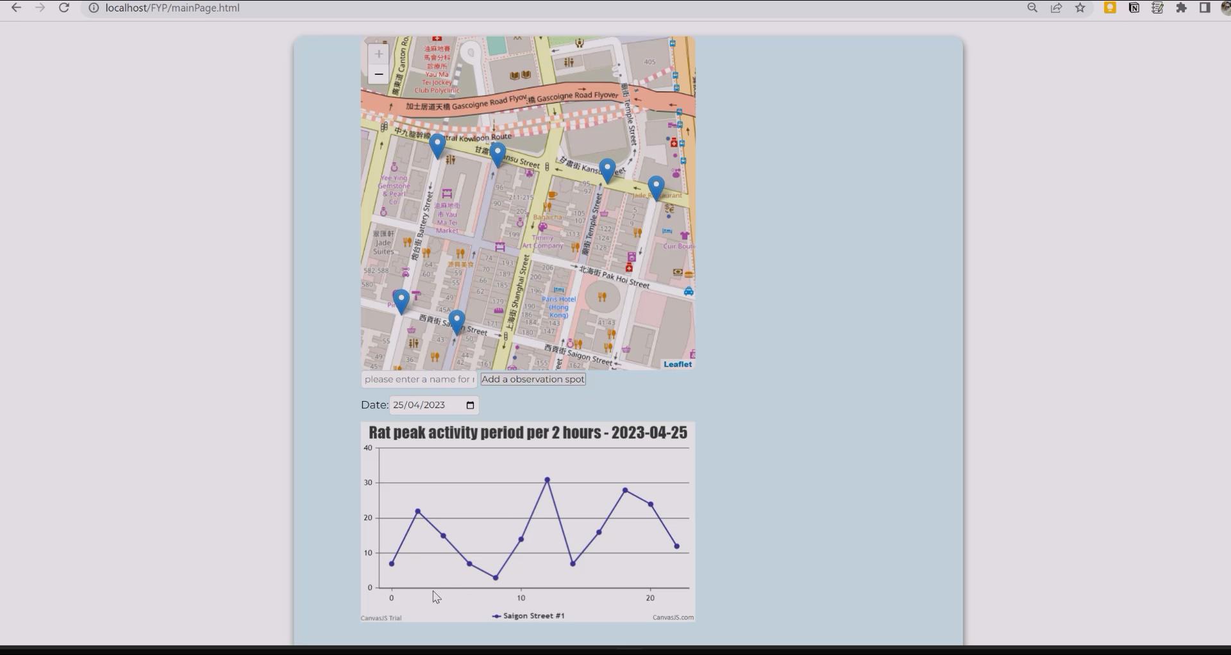Open the CanvasJS.com link below the chart

point(673,618)
